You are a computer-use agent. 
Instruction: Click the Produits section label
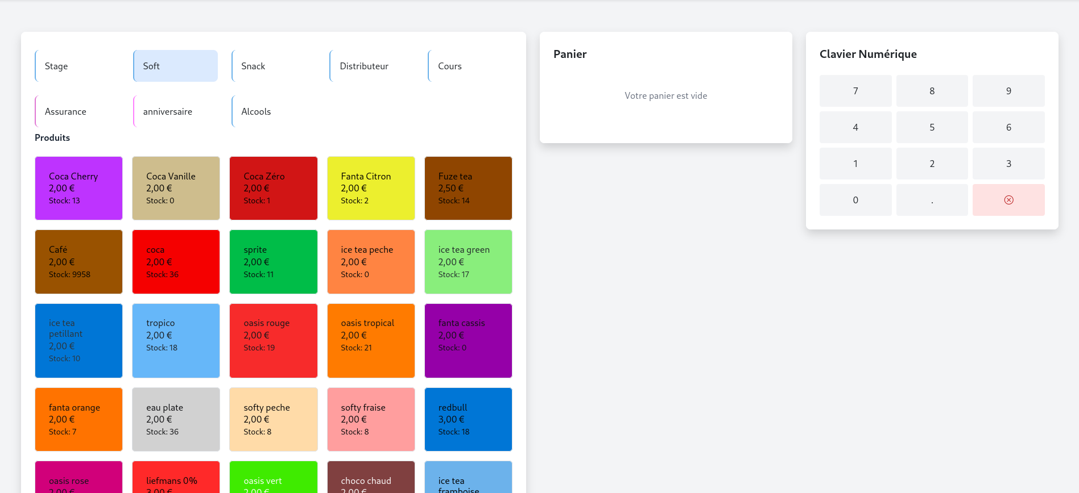pos(52,137)
